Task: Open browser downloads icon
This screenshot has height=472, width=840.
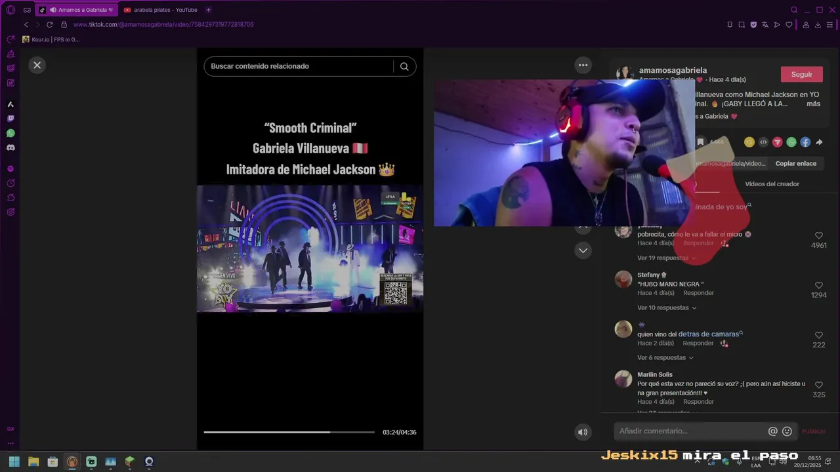Action: click(818, 25)
